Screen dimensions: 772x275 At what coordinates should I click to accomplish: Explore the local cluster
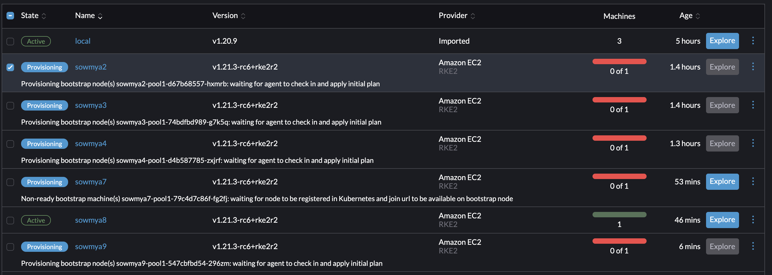tap(722, 41)
